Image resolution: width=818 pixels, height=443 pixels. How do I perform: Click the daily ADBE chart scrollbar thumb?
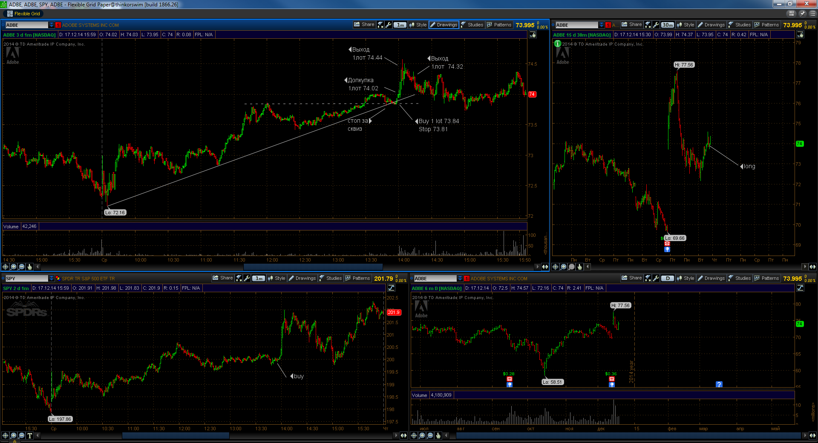click(628, 435)
